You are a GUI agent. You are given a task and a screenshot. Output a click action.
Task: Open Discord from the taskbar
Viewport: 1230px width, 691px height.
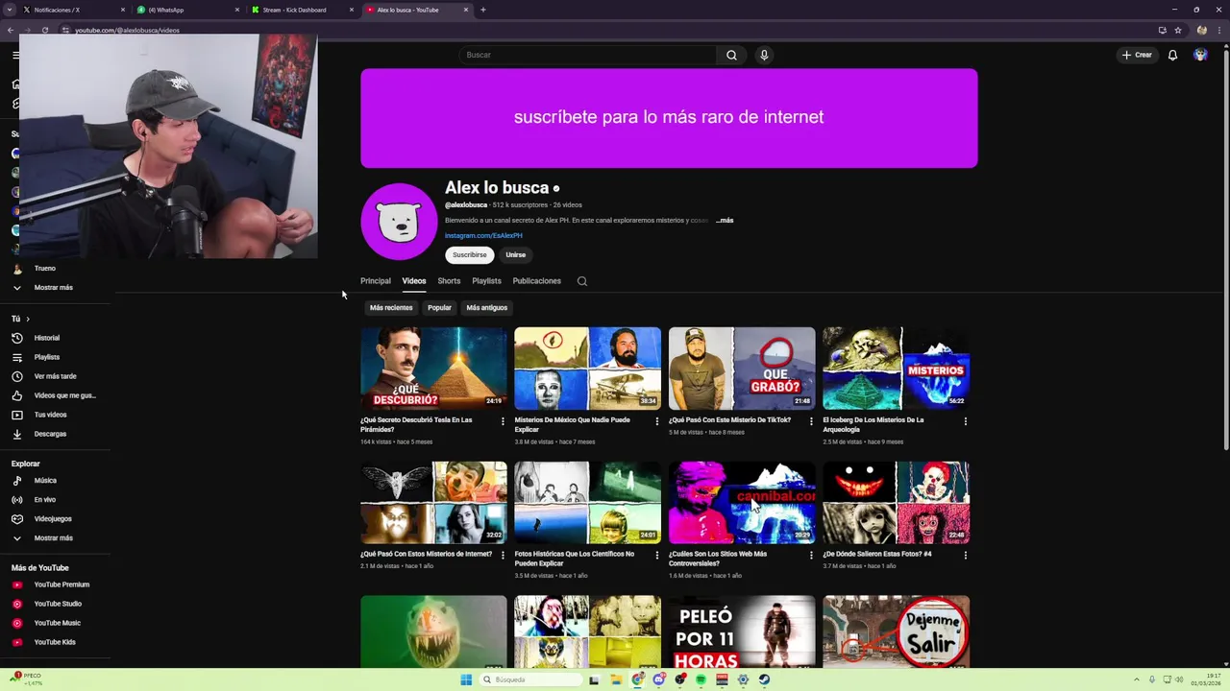(x=659, y=679)
